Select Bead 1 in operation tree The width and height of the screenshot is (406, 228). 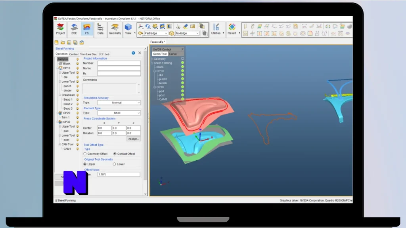(68, 99)
